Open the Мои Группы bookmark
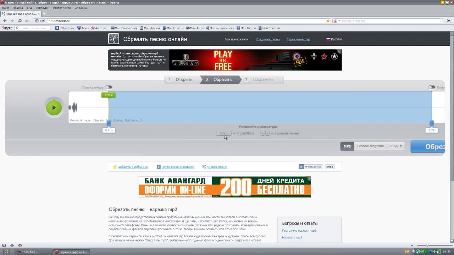Viewport: 454px width, 255px height. 173,28
